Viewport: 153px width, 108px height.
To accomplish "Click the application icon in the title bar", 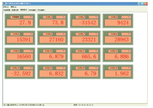I will [x=4, y=4].
